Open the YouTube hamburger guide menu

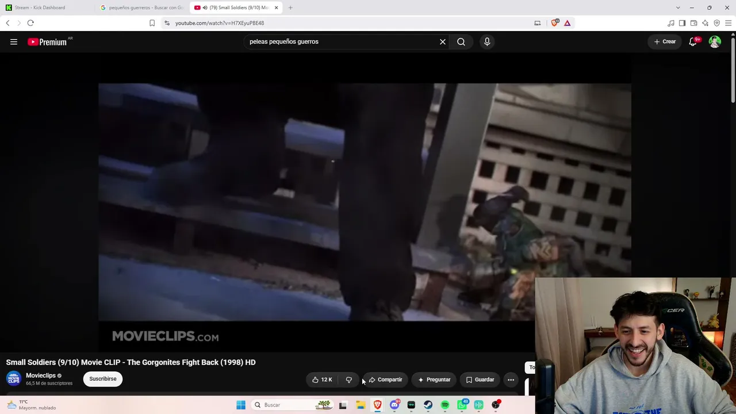tap(14, 41)
